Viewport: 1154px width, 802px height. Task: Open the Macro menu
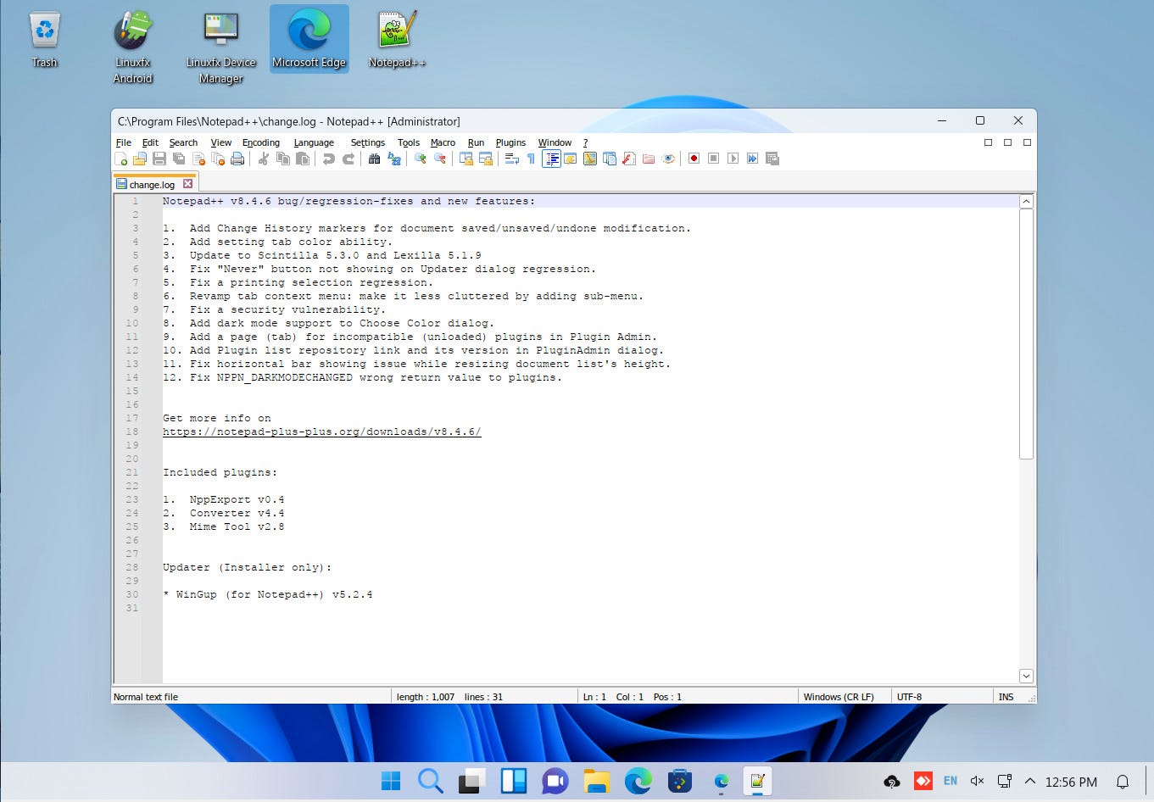pos(443,142)
